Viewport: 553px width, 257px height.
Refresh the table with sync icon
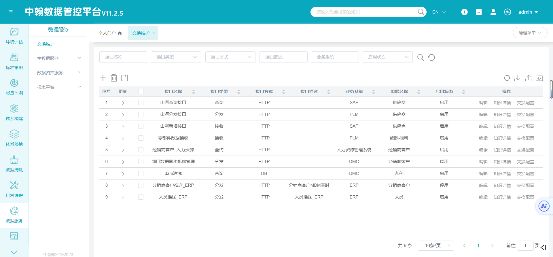(x=507, y=78)
